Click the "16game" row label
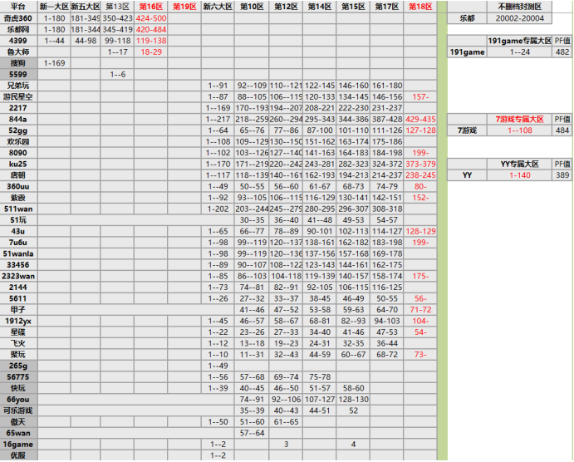Screen dimensions: 574x462 (x=18, y=445)
